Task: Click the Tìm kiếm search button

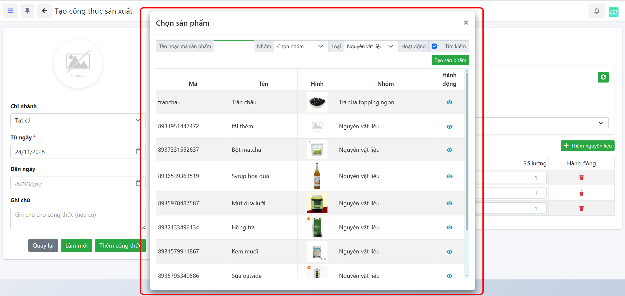Action: 455,46
